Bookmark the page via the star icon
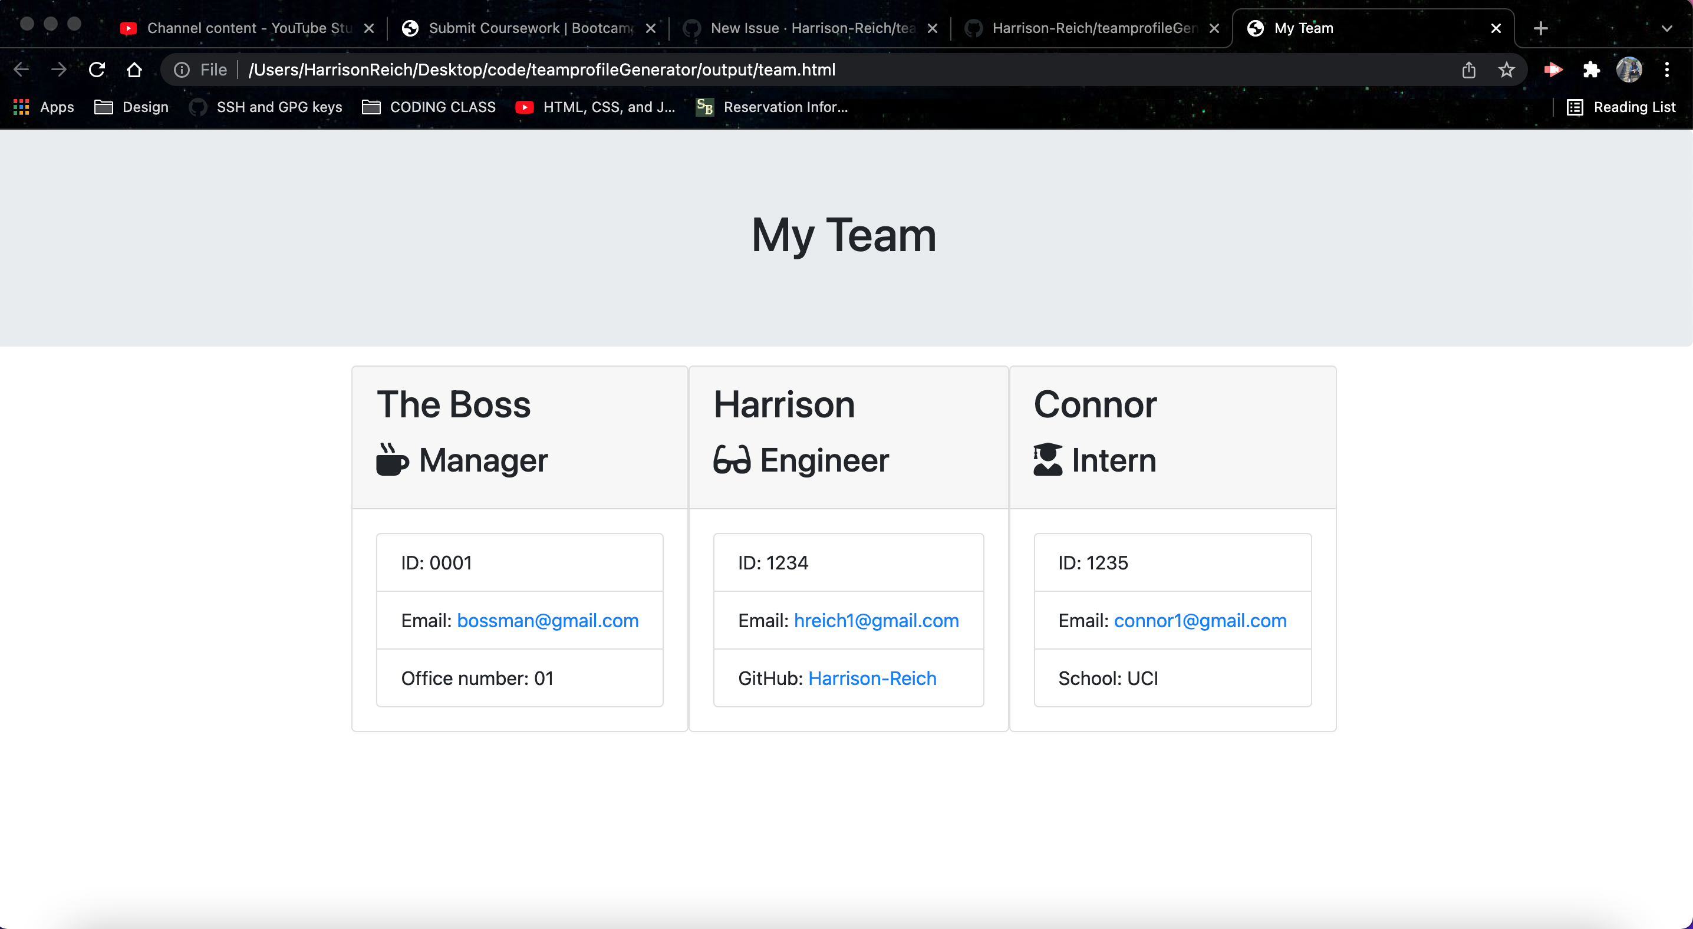Screen dimensions: 1693x929 click(1506, 70)
